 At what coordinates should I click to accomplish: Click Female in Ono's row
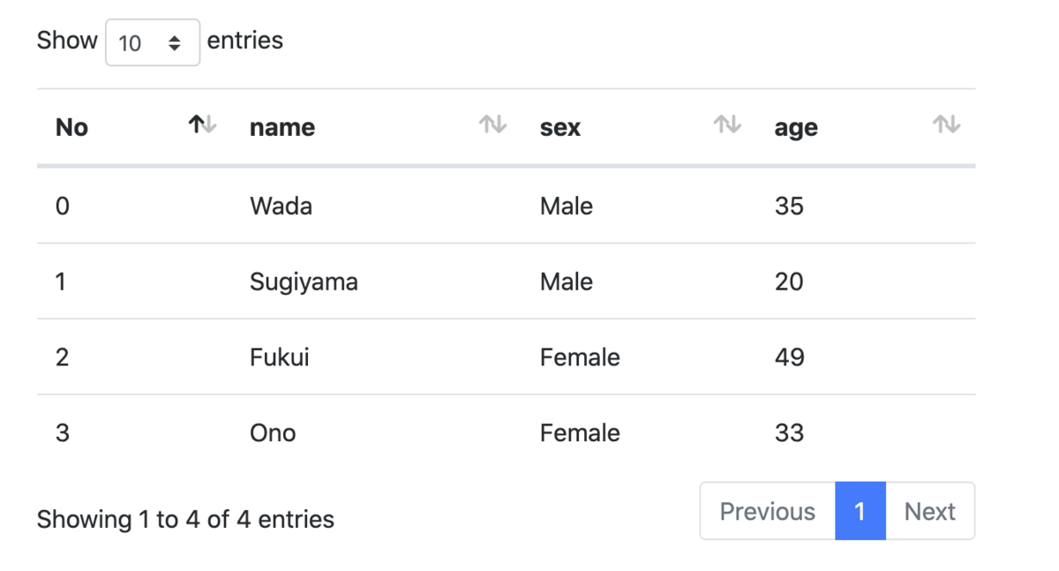(580, 432)
